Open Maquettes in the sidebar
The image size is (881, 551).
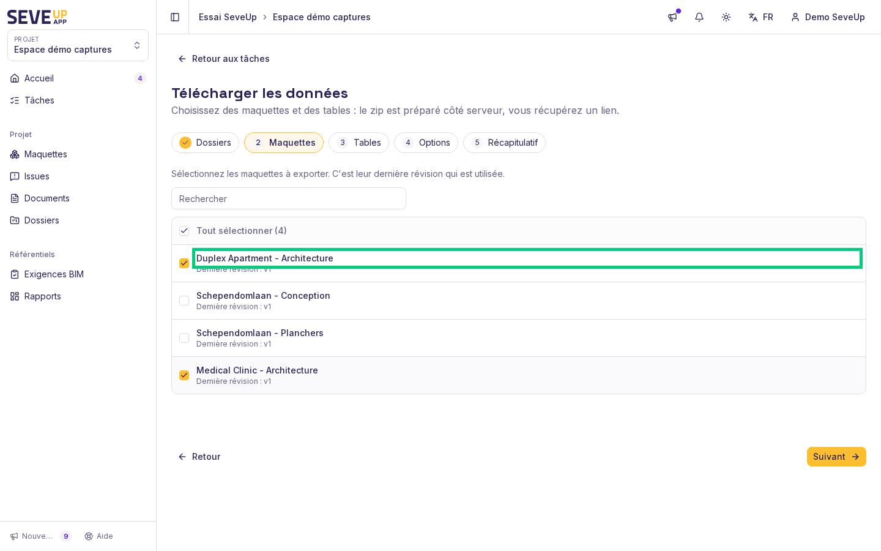pos(78,154)
